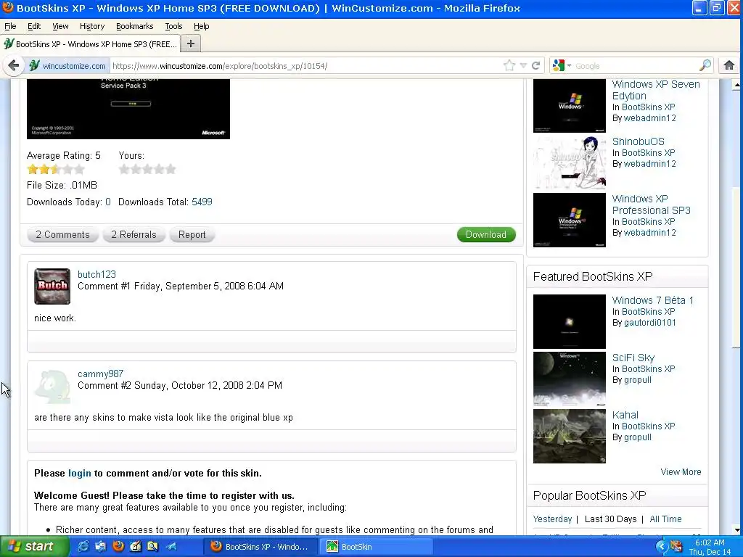Open the address bar history dropdown arrow

pos(523,65)
